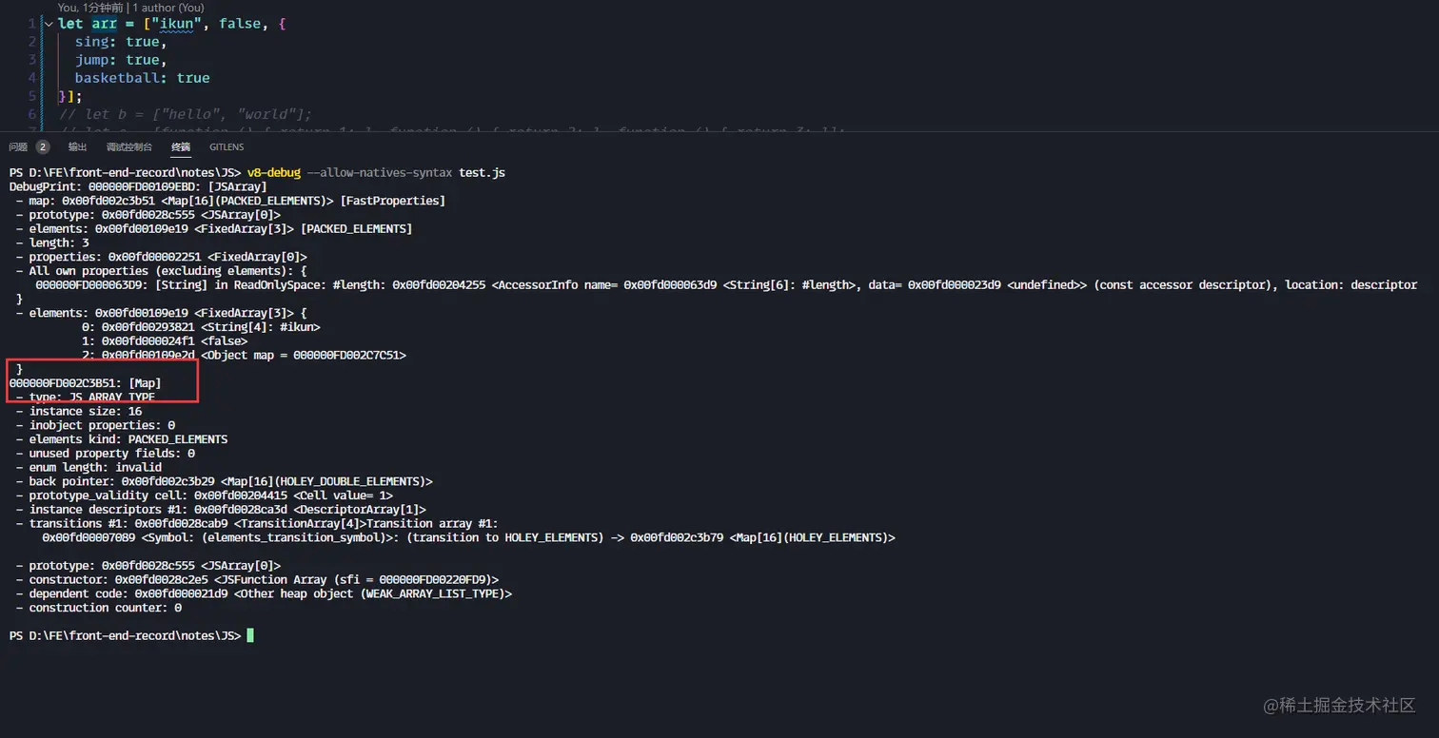Click the sing property in the code

(x=92, y=42)
